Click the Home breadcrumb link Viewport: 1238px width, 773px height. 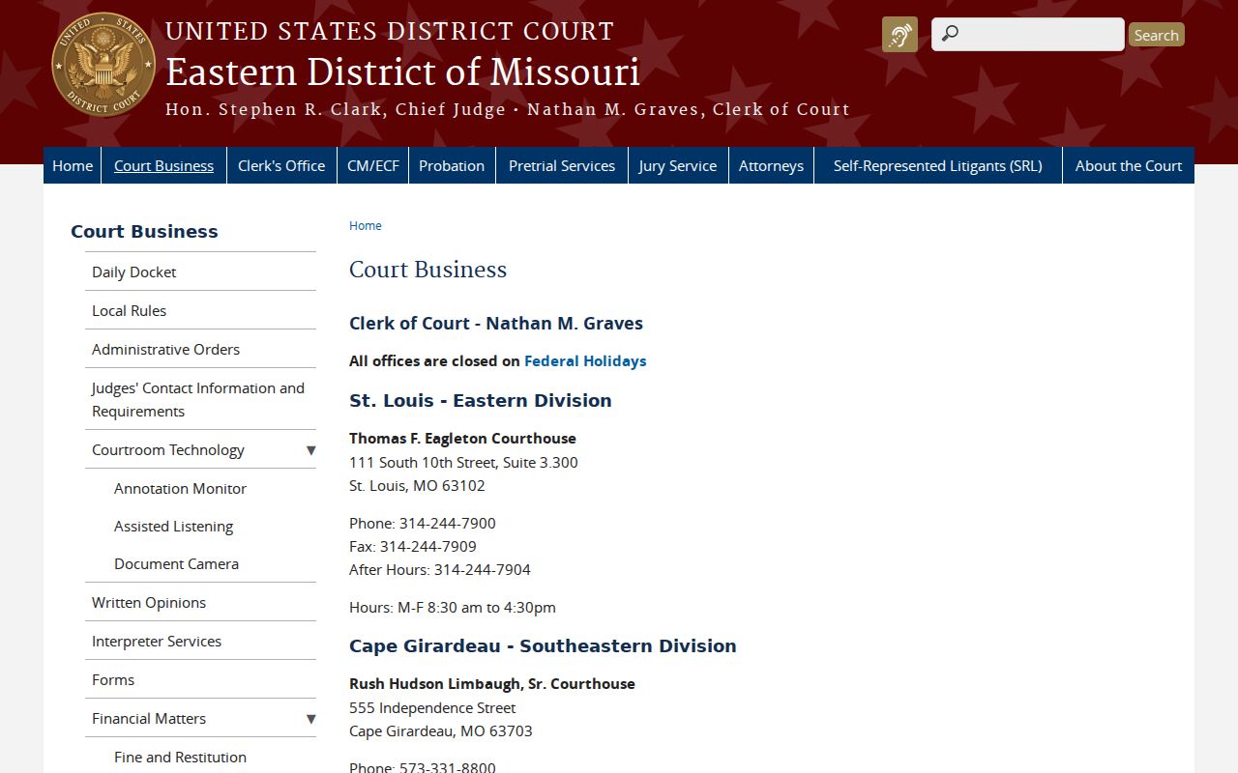(x=366, y=225)
